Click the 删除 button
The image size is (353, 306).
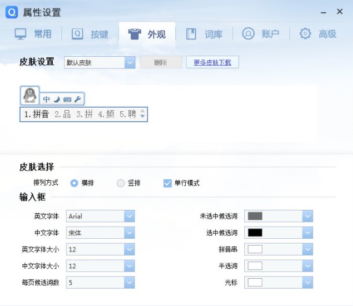point(161,62)
